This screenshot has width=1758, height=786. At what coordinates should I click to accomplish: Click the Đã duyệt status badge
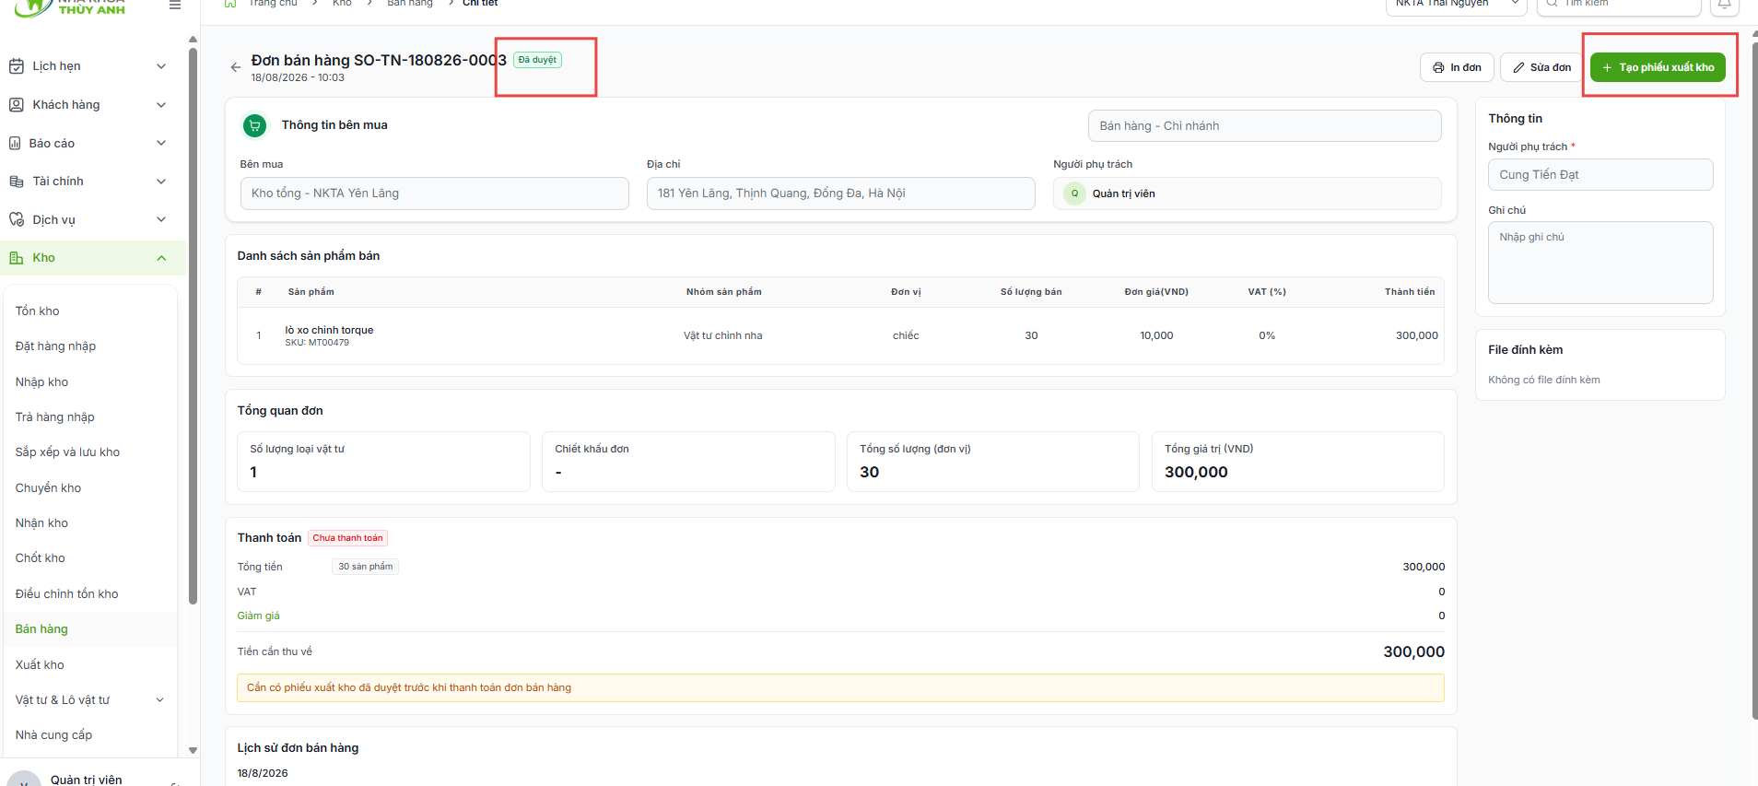537,60
